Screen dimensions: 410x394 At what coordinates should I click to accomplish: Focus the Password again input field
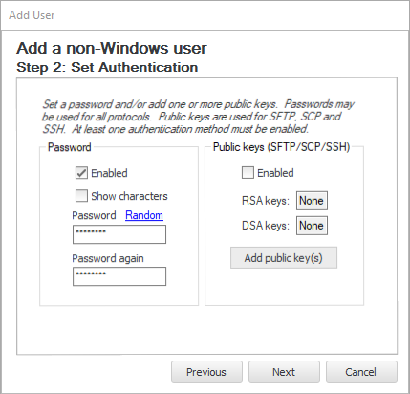[x=119, y=276]
